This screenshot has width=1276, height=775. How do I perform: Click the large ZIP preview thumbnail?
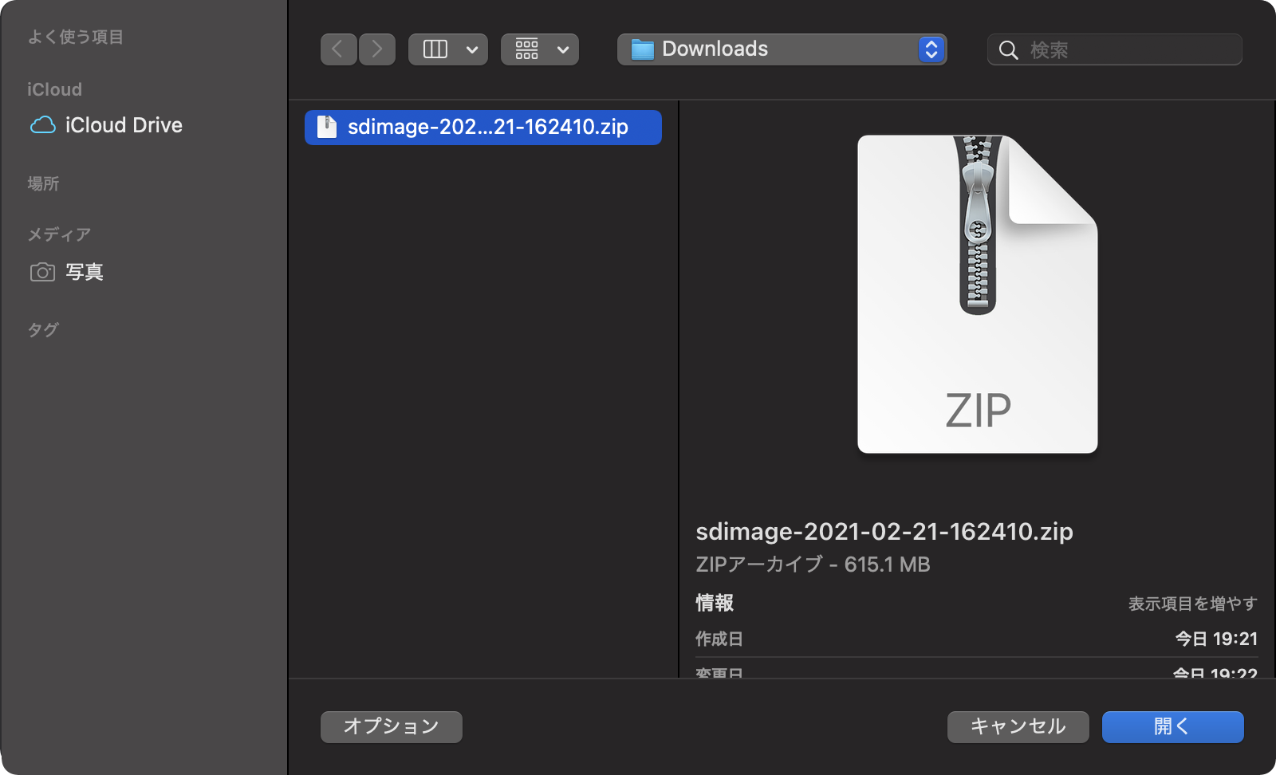[977, 294]
